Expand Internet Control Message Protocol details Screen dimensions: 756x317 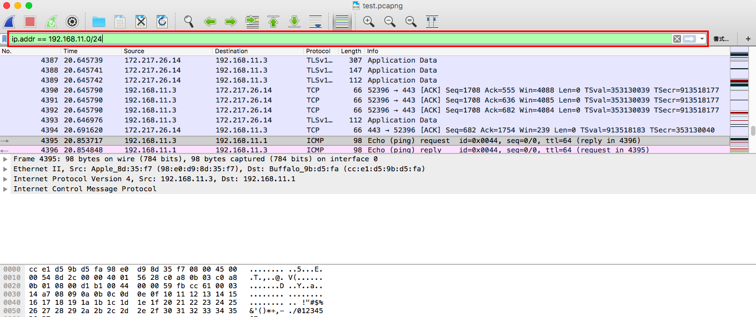[6, 189]
